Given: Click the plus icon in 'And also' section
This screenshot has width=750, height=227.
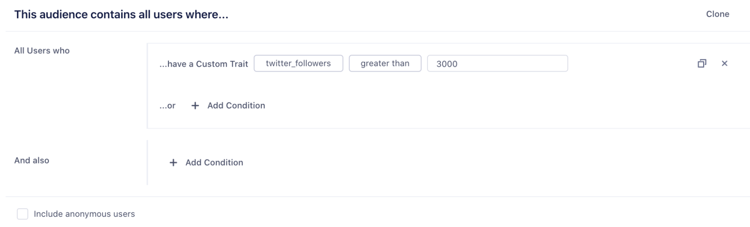Looking at the screenshot, I should click(x=173, y=163).
